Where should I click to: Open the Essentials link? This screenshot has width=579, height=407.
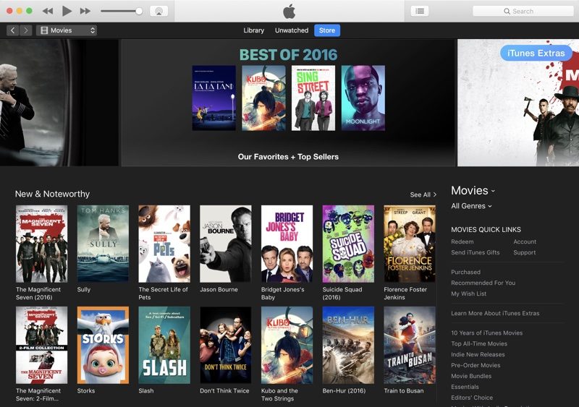click(465, 387)
